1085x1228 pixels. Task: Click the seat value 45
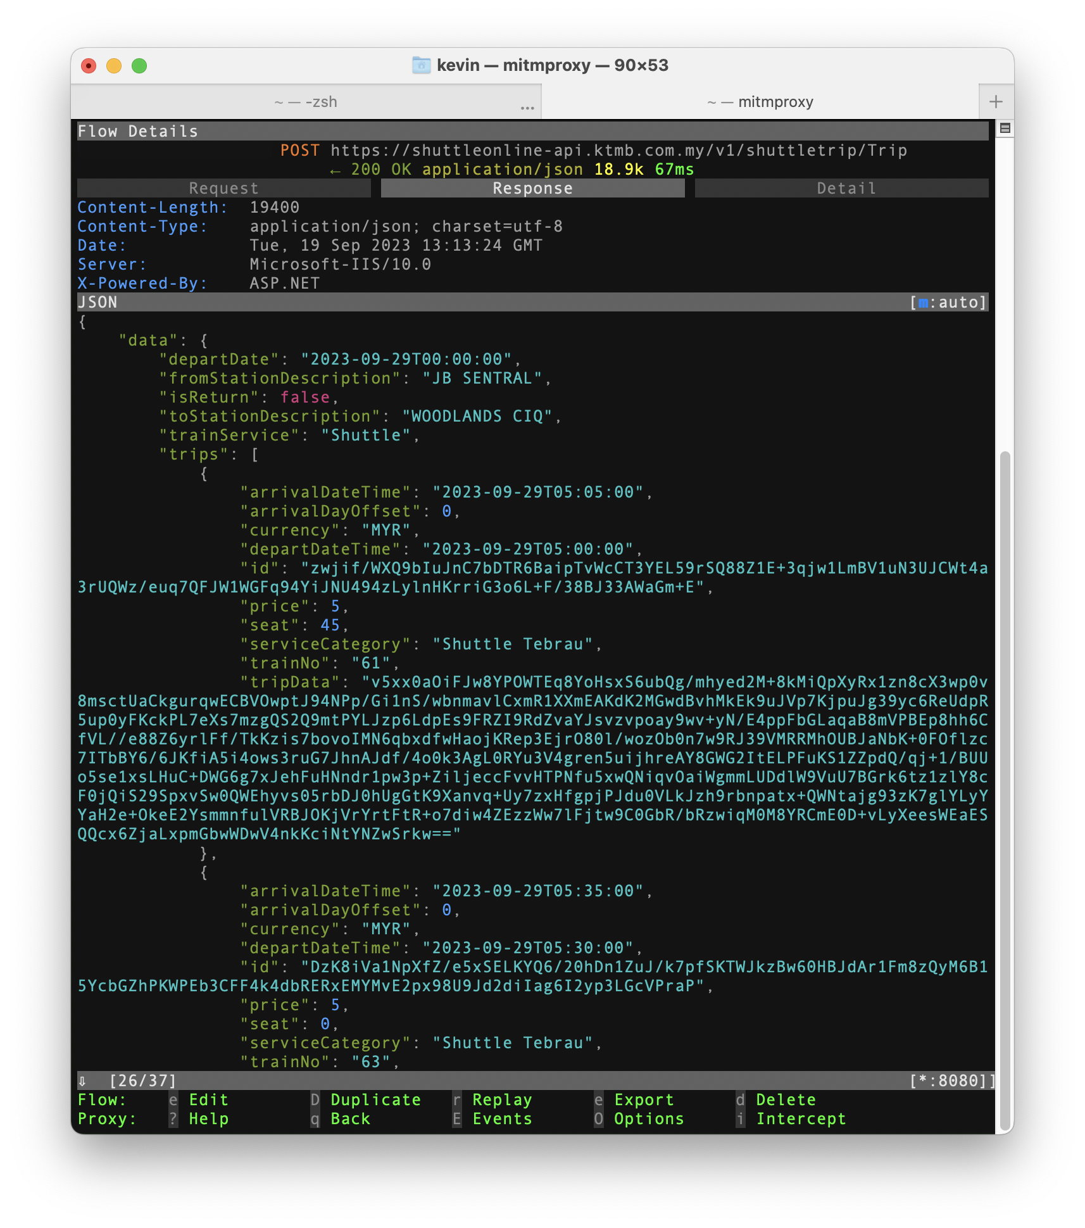pyautogui.click(x=330, y=625)
